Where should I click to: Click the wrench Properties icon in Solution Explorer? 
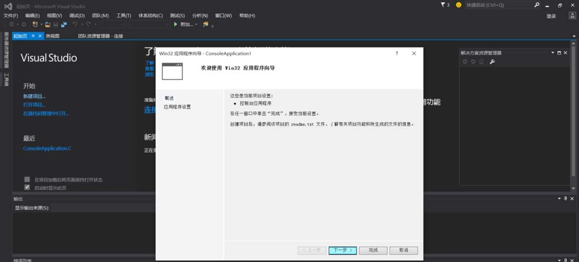492,62
